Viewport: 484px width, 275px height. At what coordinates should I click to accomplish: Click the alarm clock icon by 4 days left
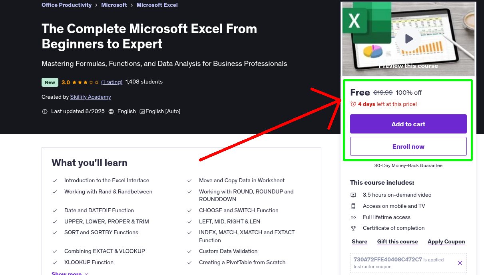(353, 104)
